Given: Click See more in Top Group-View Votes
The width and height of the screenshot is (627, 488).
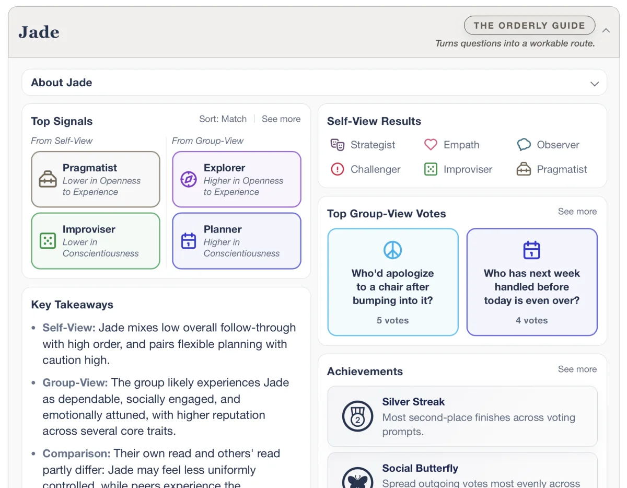Looking at the screenshot, I should point(577,212).
